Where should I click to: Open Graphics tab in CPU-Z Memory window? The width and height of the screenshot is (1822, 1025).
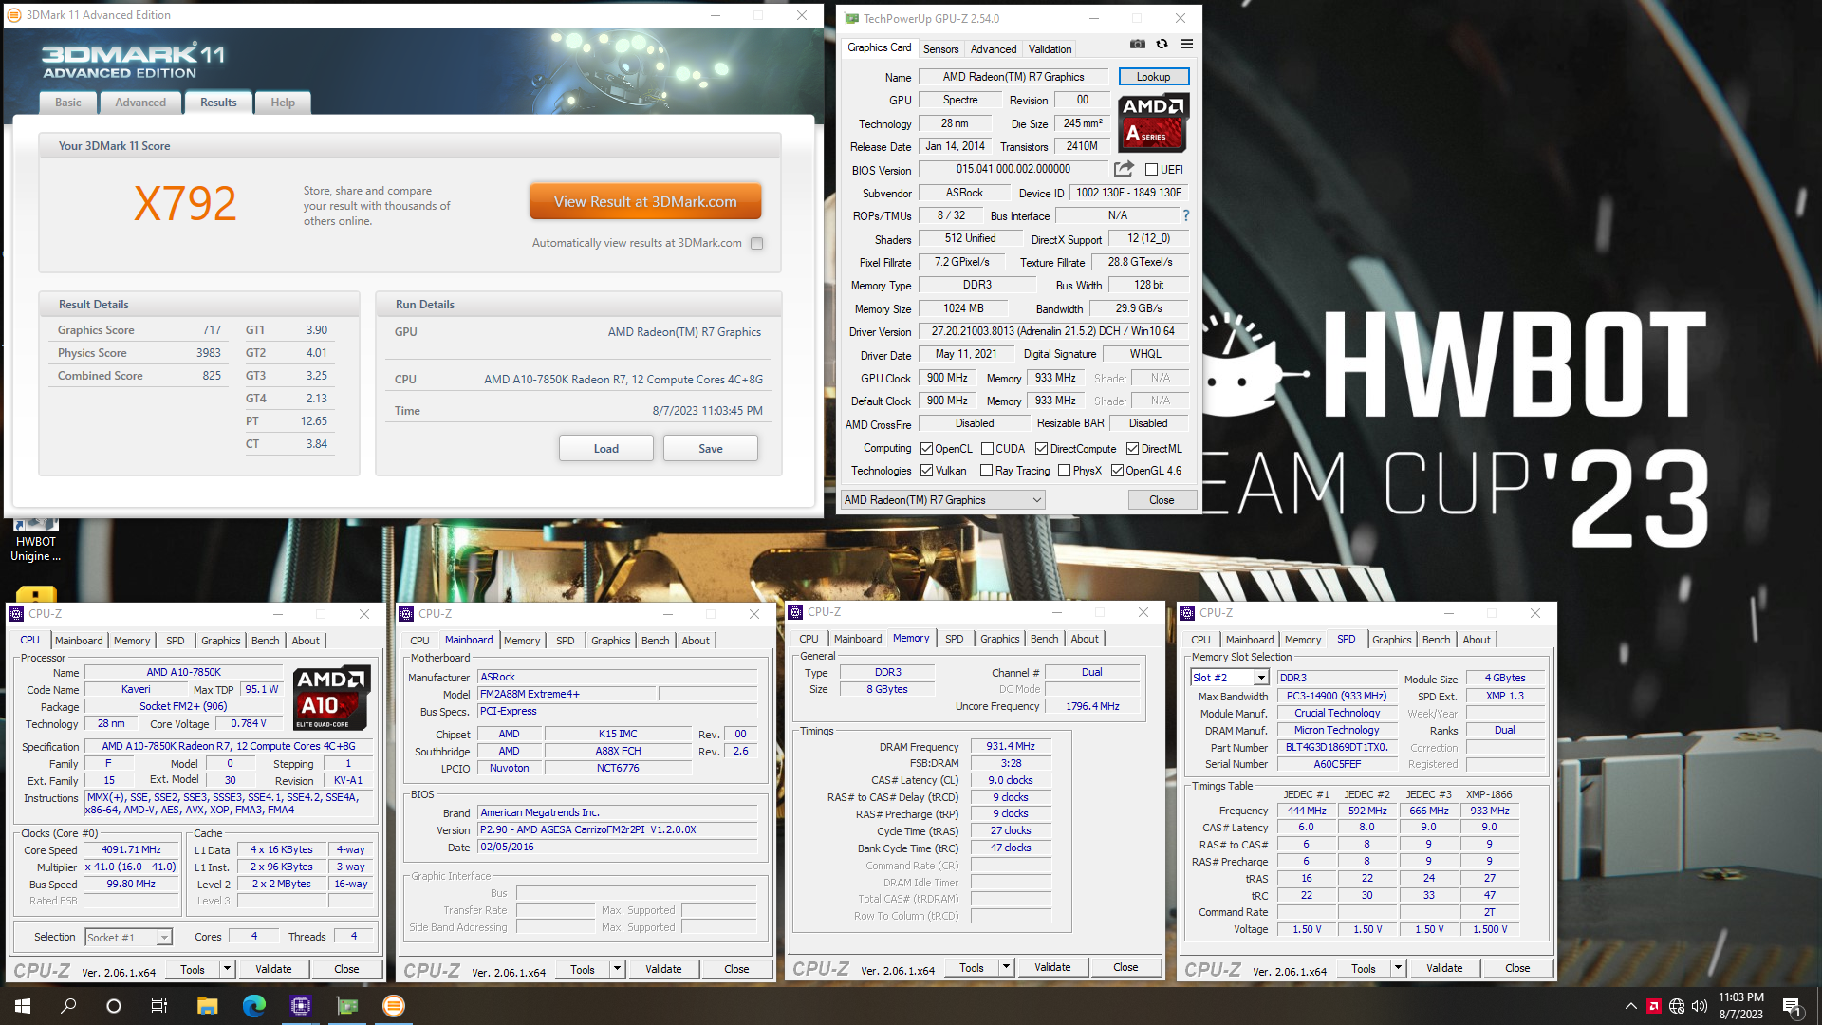point(999,639)
